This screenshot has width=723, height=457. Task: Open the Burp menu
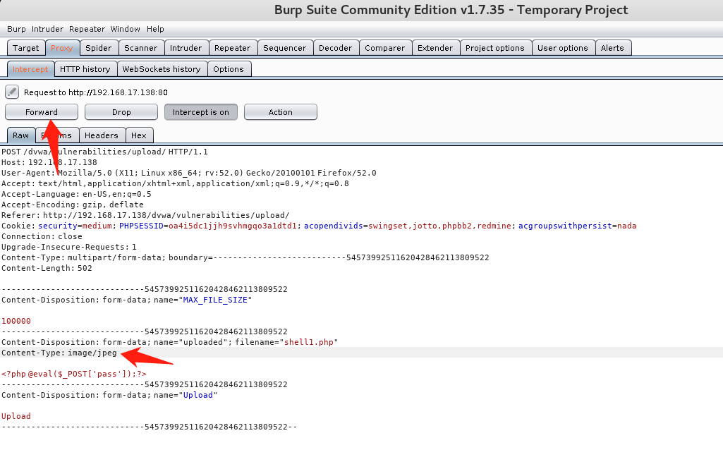click(x=17, y=29)
